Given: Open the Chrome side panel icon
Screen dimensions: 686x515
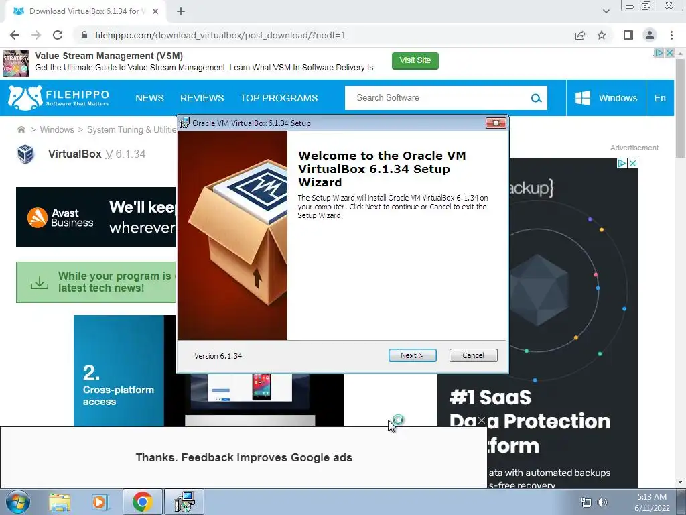Looking at the screenshot, I should (628, 35).
